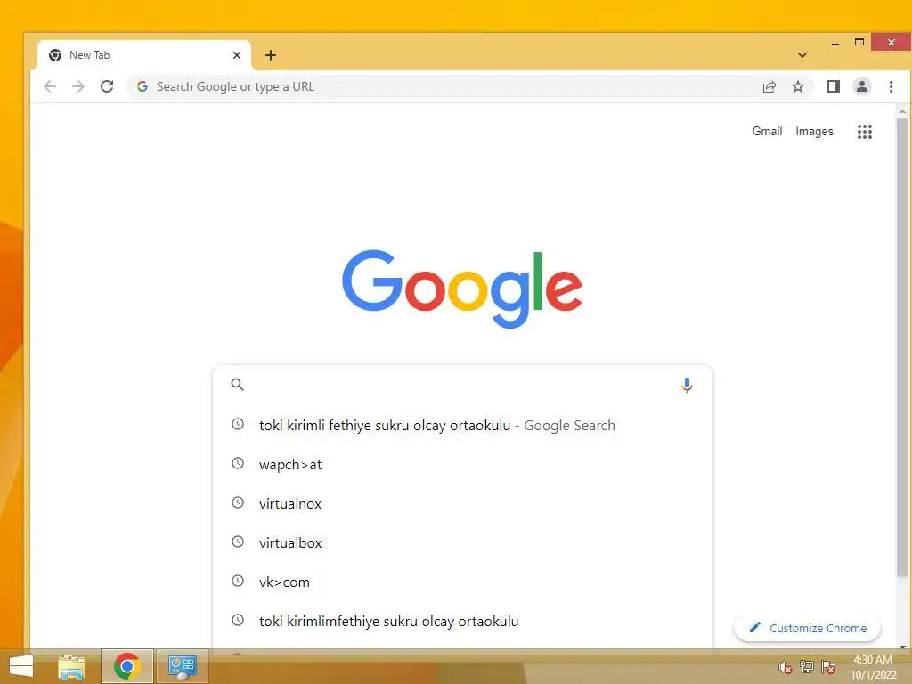The height and width of the screenshot is (684, 912).
Task: Click the clock icon beside 'vk>com'
Action: (238, 581)
